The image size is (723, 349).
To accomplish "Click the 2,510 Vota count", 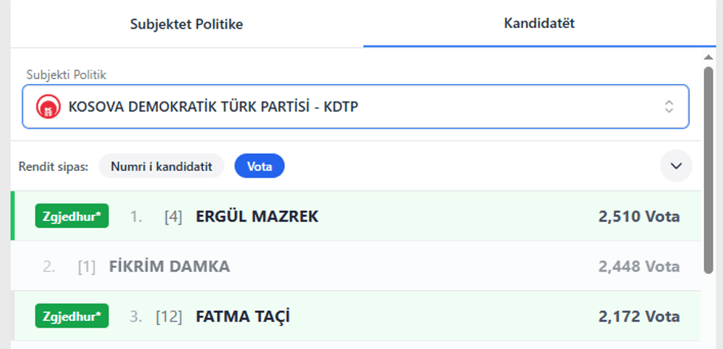I will coord(639,216).
